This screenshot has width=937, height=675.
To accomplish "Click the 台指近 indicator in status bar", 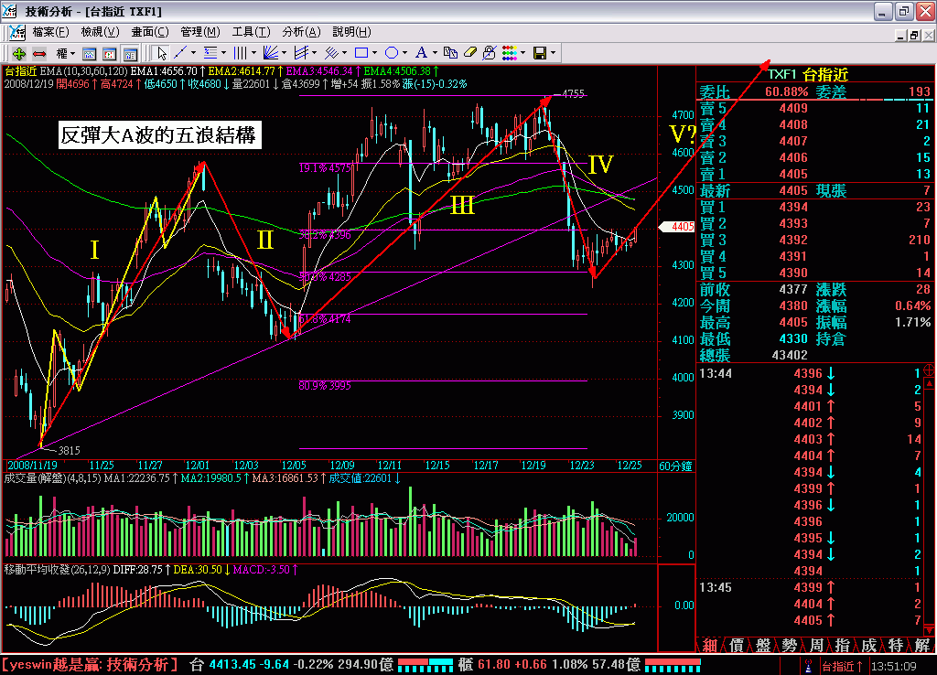I will tap(842, 666).
